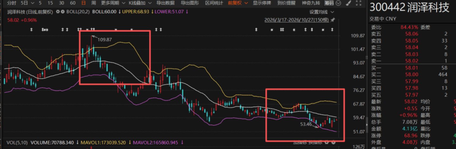Click circled chevron icon next to 筹码
The height and width of the screenshot is (149, 456).
pos(338,3)
